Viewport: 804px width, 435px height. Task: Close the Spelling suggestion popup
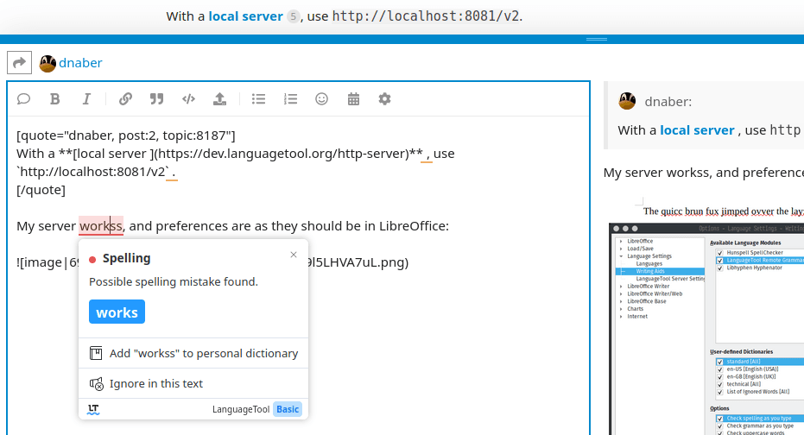pos(294,255)
